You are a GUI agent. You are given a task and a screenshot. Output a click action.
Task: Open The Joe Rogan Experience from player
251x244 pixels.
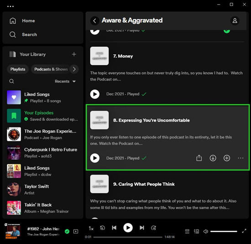click(x=43, y=234)
